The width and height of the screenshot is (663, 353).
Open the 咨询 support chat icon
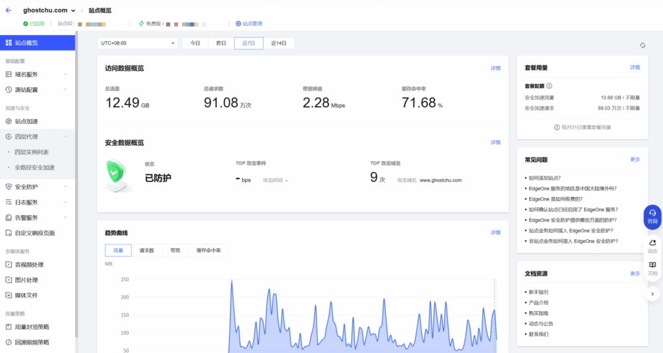(652, 216)
